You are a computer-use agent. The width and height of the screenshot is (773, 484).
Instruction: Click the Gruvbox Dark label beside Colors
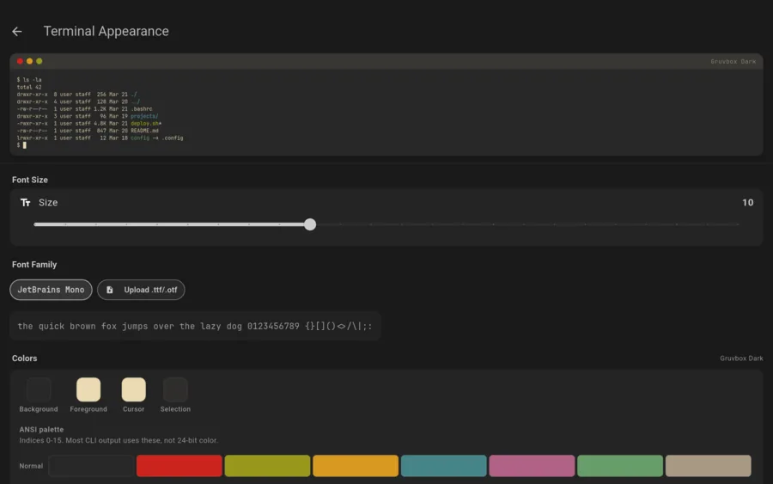pos(741,358)
